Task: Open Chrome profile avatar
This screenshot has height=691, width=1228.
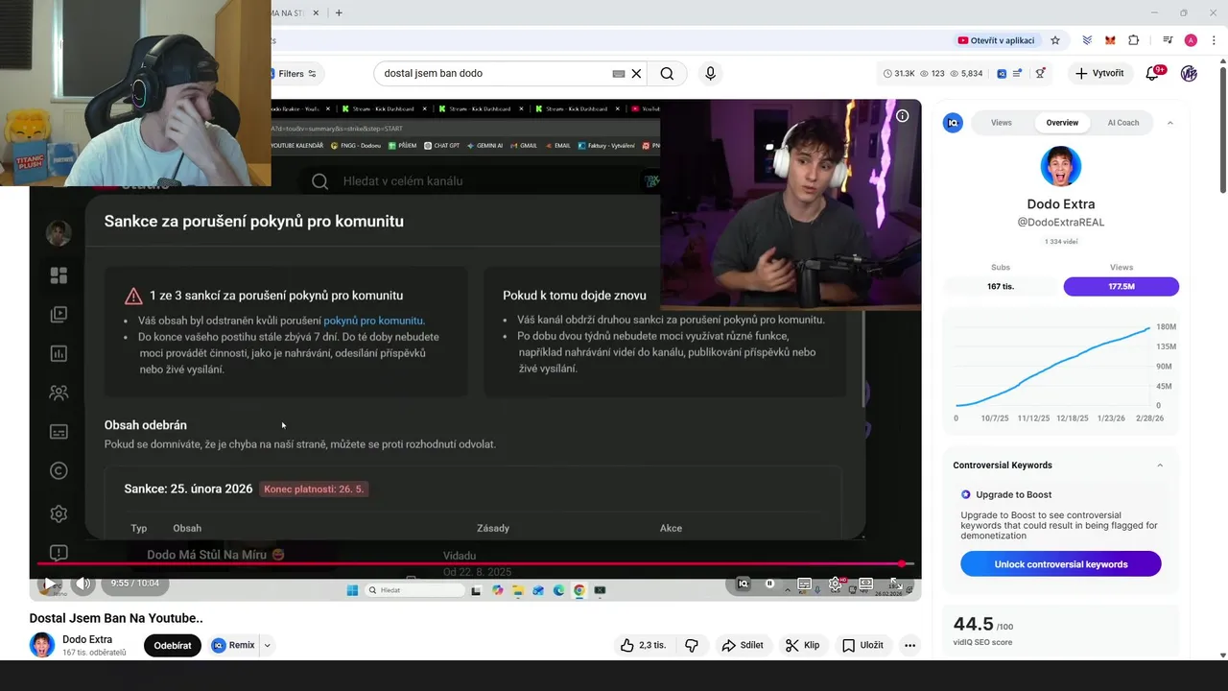Action: pos(1191,40)
